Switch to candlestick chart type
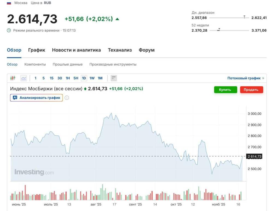Screen dimensions: 273x211 pyautogui.click(x=13, y=78)
